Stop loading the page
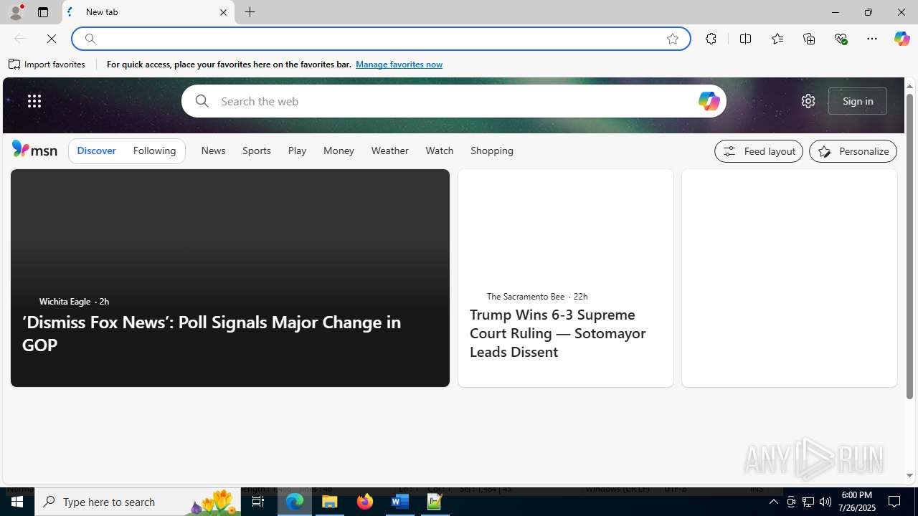Image resolution: width=918 pixels, height=516 pixels. point(52,39)
